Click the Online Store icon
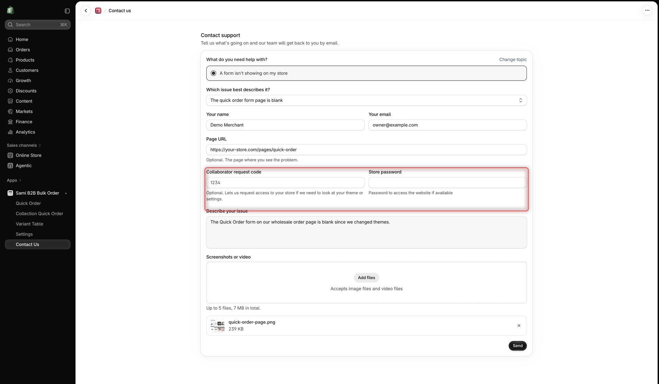The image size is (659, 384). pos(10,155)
